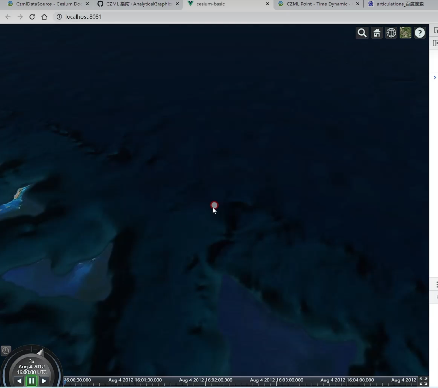
Task: Switch to CZML Point - Time Dynamic tab
Action: click(318, 4)
